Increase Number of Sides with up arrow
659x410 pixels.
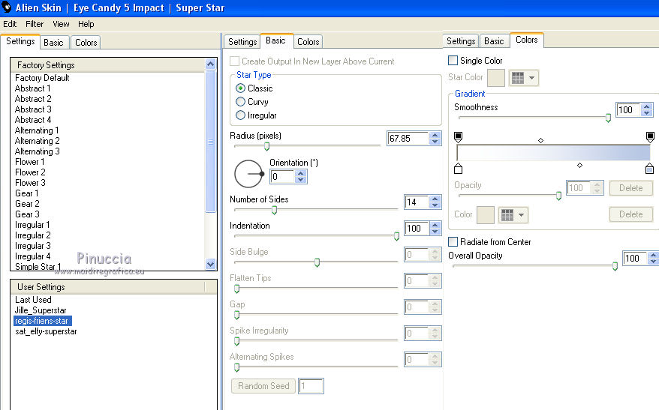[x=435, y=199]
